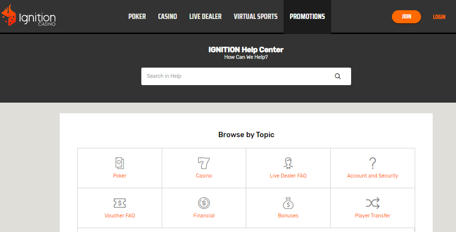This screenshot has height=232, width=456.
Task: Open the Casino help topic link
Action: (x=204, y=176)
